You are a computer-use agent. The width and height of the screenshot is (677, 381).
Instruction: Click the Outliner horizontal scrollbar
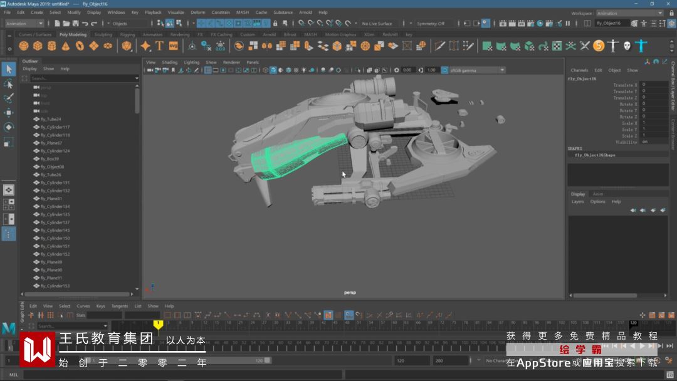78,295
